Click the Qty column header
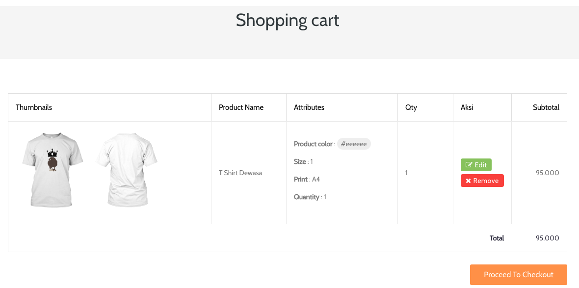Screen dimensions: 579x288 (411, 107)
